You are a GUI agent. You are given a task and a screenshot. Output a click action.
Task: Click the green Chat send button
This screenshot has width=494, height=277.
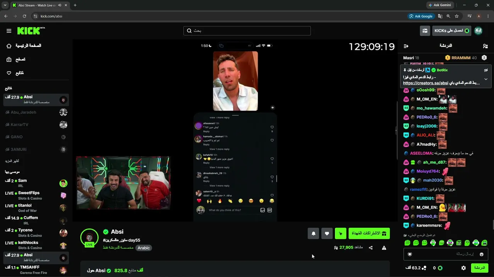coord(479,268)
